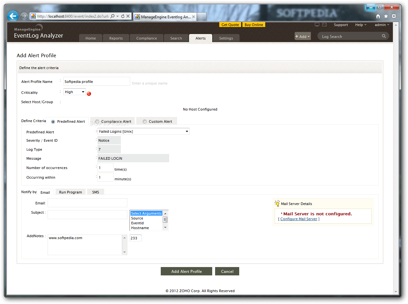The width and height of the screenshot is (408, 304).
Task: Open the Criticality dropdown set to High
Action: 75,92
